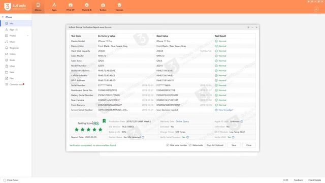Open the Tutorials tab
The height and width of the screenshot is (183, 325).
[x=119, y=7]
